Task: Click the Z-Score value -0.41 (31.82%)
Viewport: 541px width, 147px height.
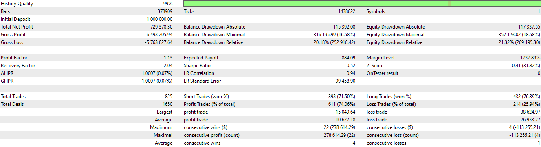Action: tap(525, 66)
